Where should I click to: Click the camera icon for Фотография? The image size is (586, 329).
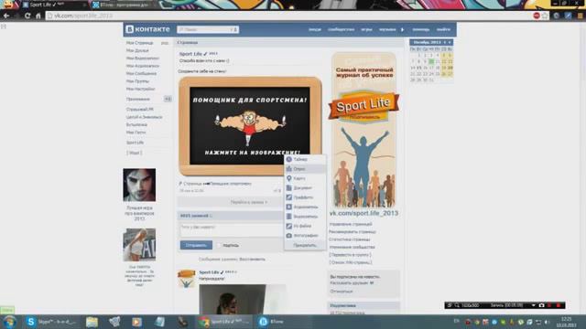tap(289, 236)
